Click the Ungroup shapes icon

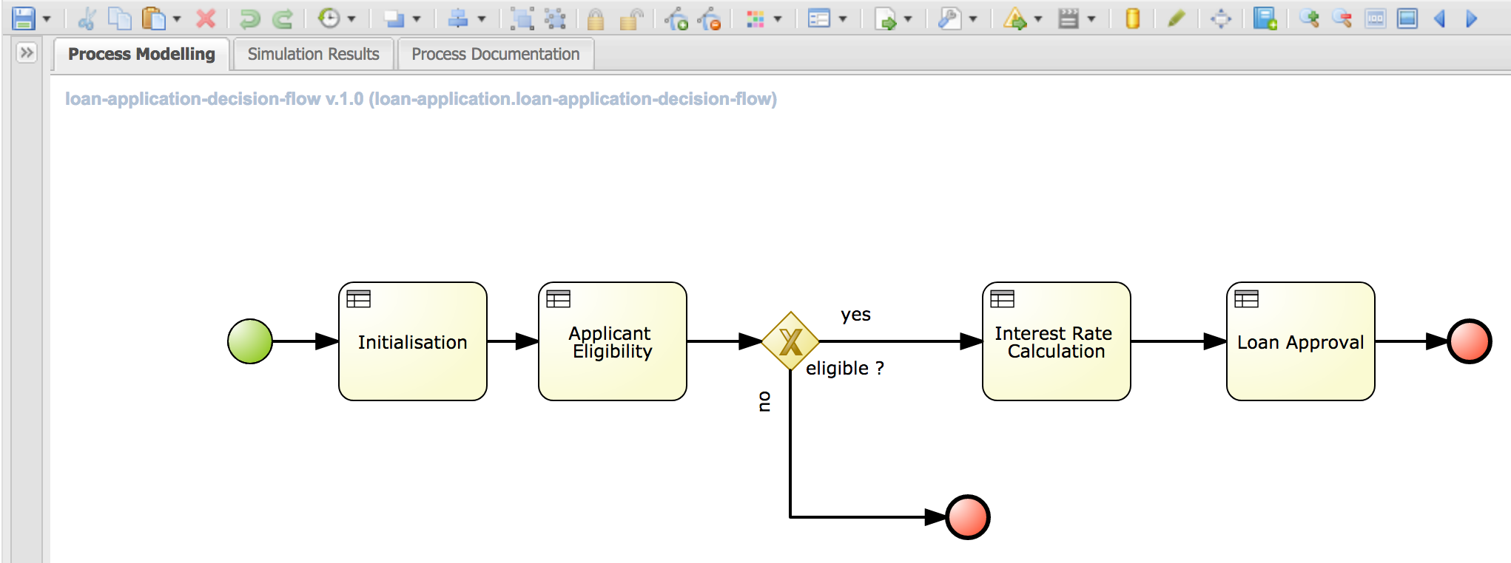tap(555, 18)
